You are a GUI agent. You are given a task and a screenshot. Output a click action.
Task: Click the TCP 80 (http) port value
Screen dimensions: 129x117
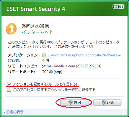click(52, 72)
